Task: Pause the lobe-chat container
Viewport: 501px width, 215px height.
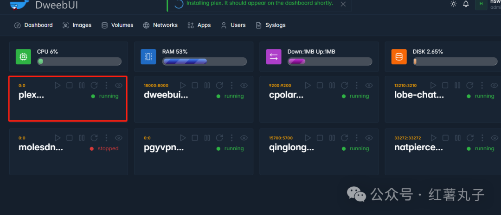Action: (457, 86)
